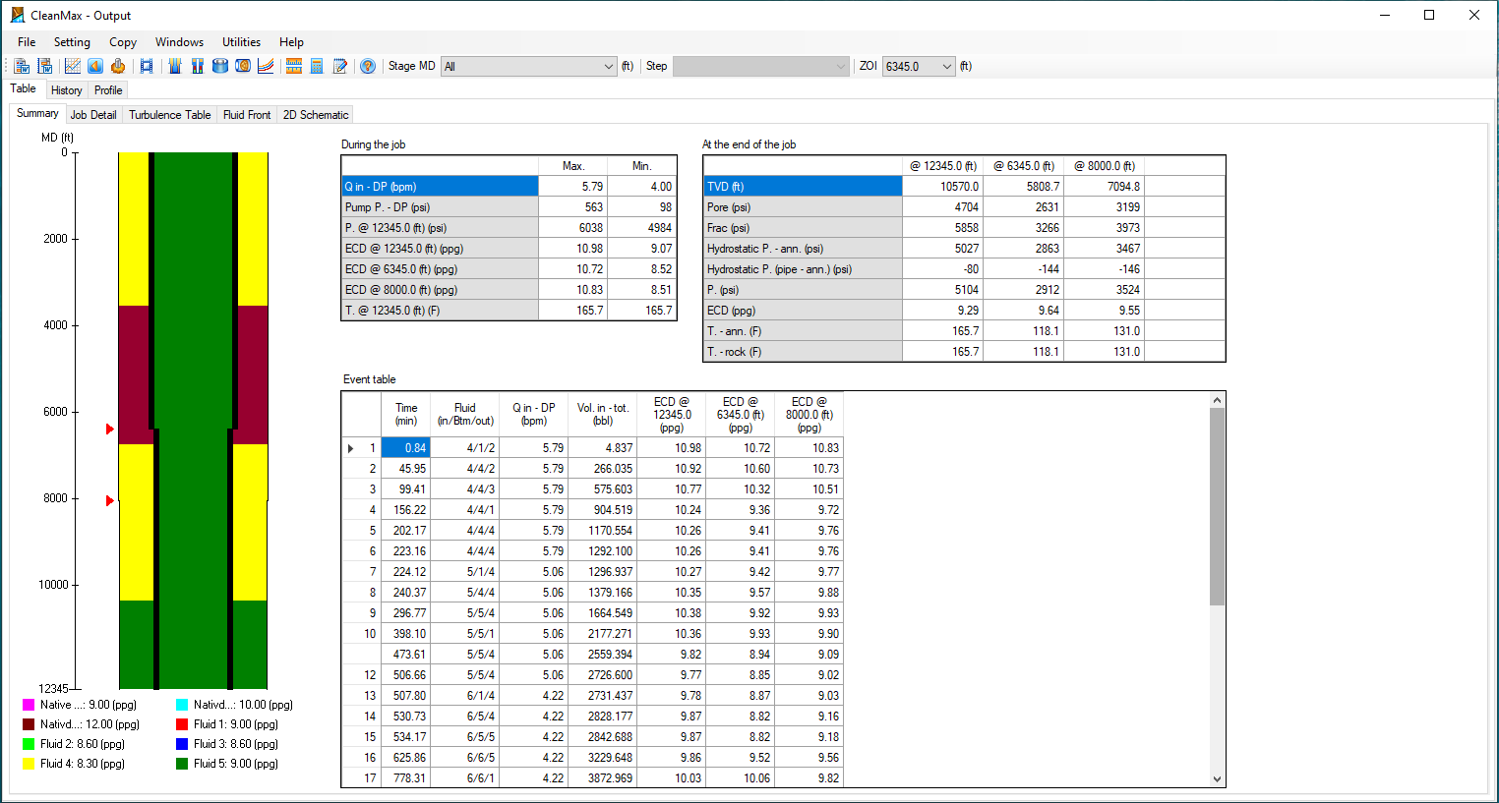Switch to the Turbulence Table tab
The height and width of the screenshot is (803, 1499).
point(169,115)
